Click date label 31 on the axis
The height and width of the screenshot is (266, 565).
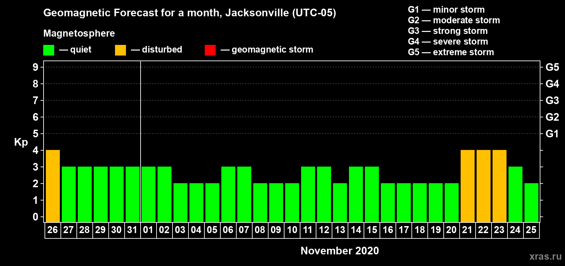click(x=132, y=230)
